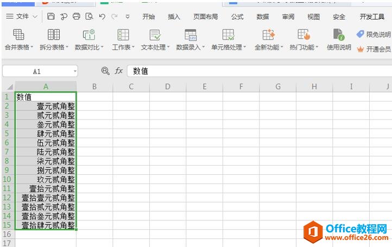
Task: Open the 文件 menu
Action: (x=22, y=16)
